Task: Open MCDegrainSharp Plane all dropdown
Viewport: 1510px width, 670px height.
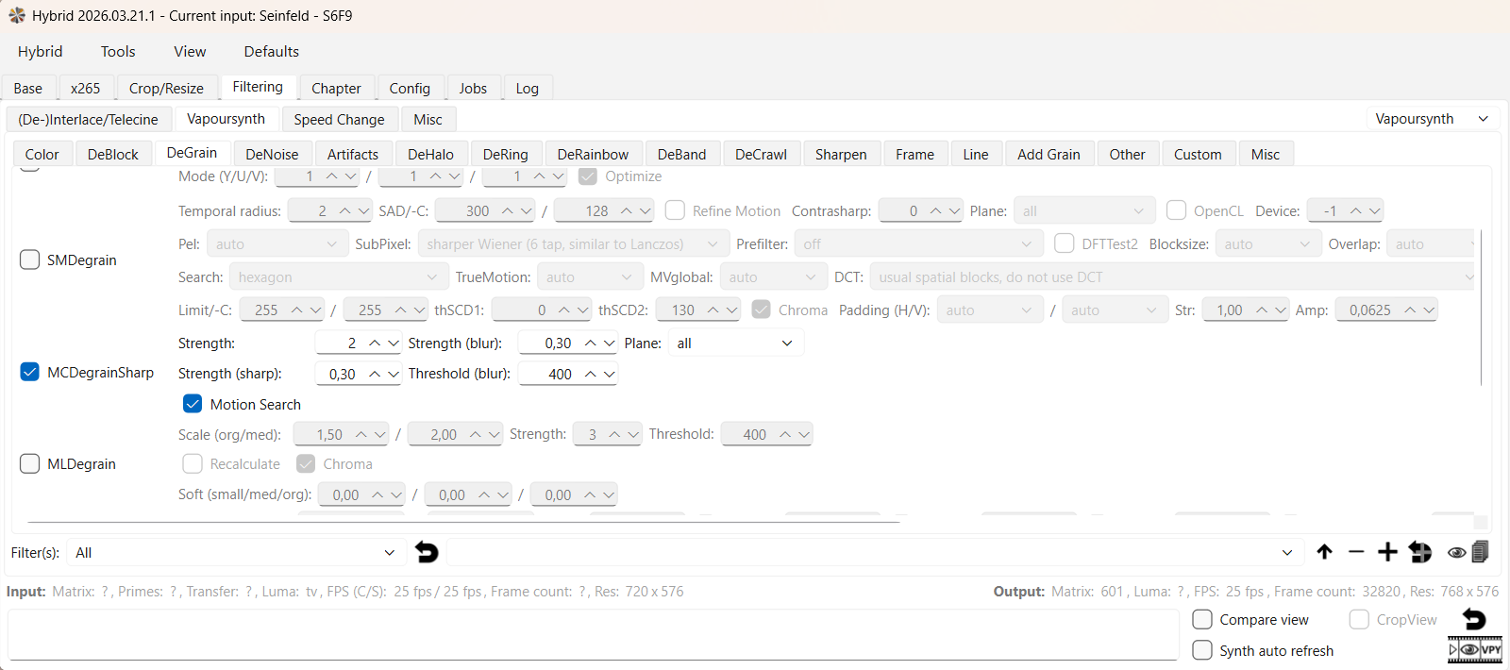Action: [736, 343]
